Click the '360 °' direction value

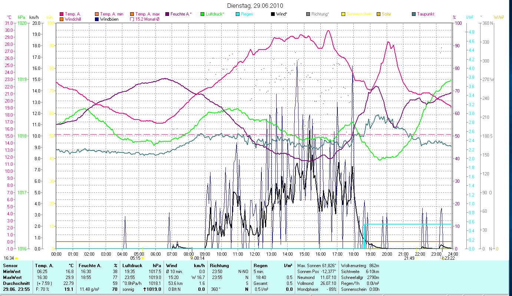[216, 289]
